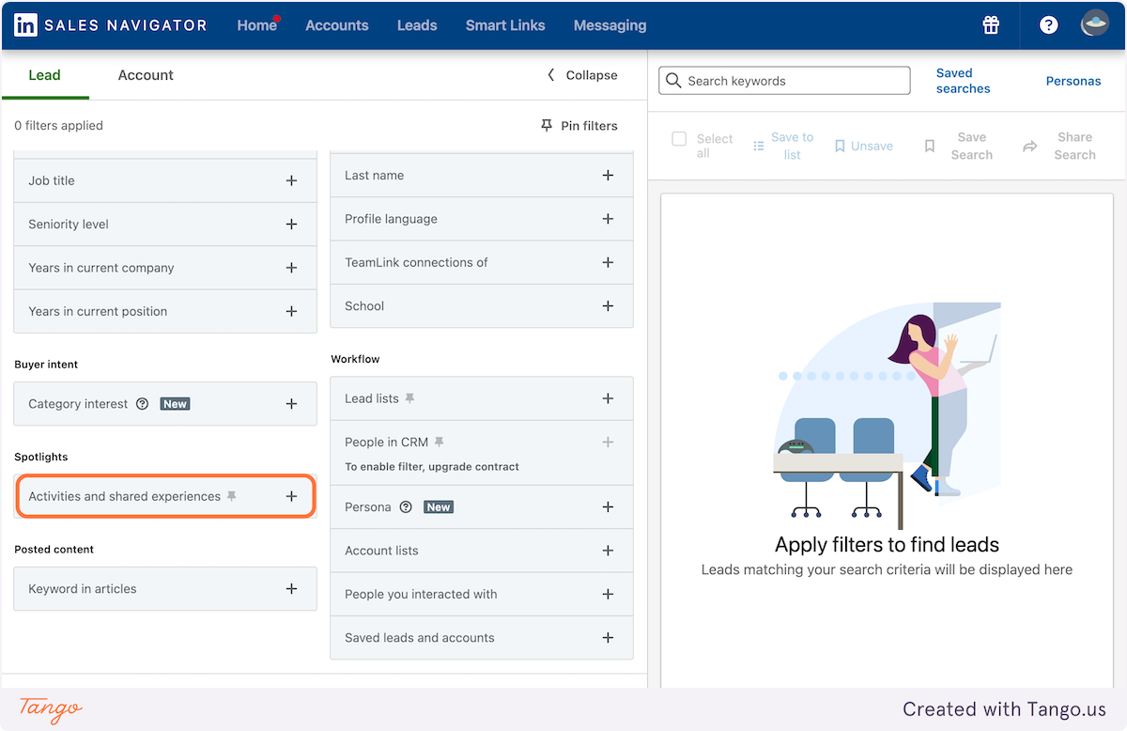
Task: Click the Save Search bookmark icon
Action: (x=930, y=146)
